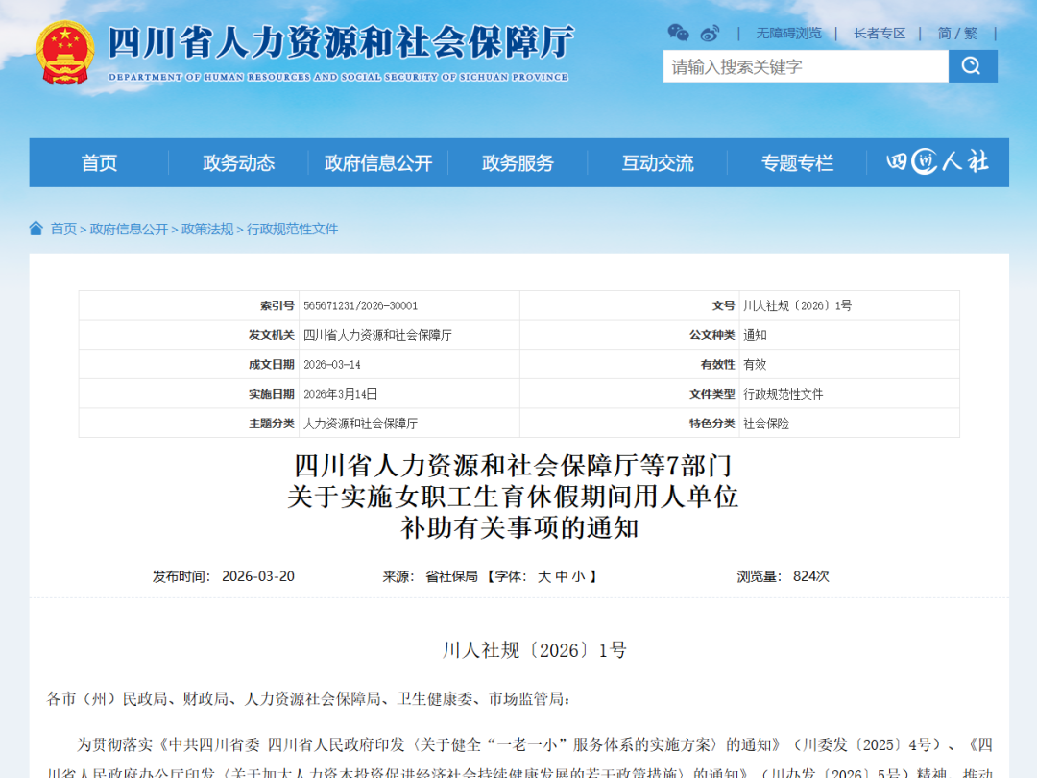This screenshot has height=778, width=1037.
Task: Go to 互动交流 section
Action: 658,163
